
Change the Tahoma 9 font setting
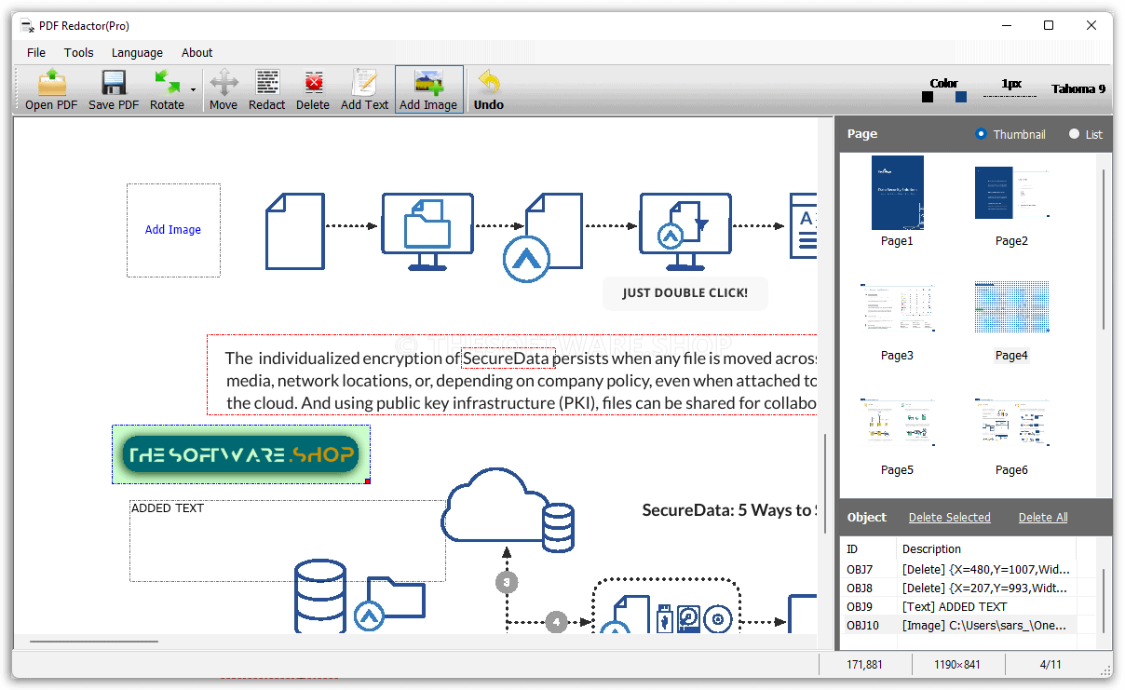(1078, 88)
